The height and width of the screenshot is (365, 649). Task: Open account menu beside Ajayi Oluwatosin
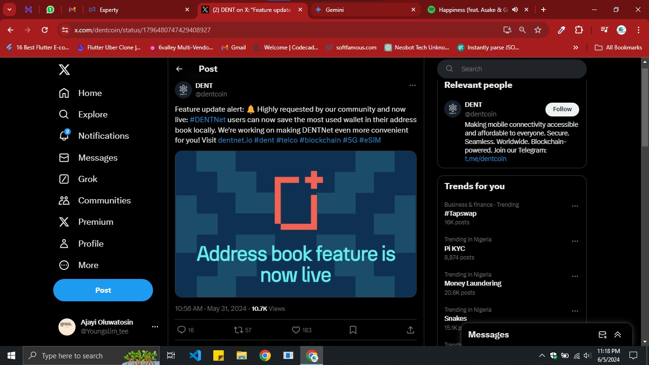point(155,327)
